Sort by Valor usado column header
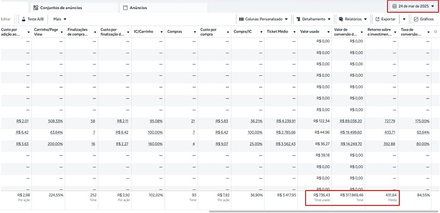 (x=310, y=32)
